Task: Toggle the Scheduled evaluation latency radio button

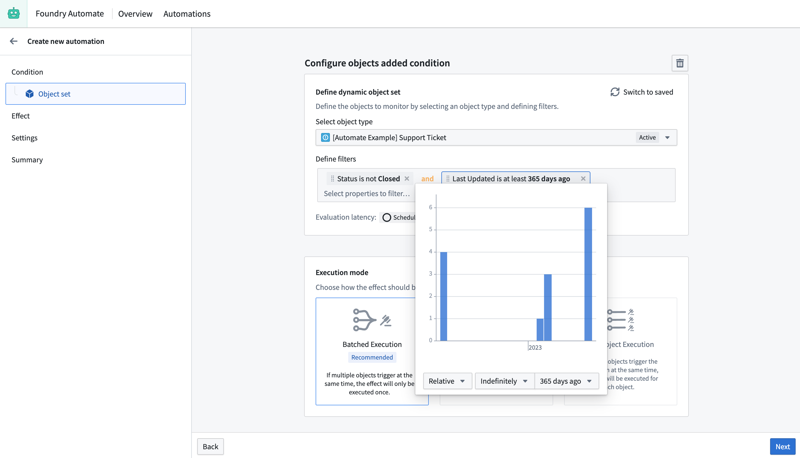Action: coord(386,217)
